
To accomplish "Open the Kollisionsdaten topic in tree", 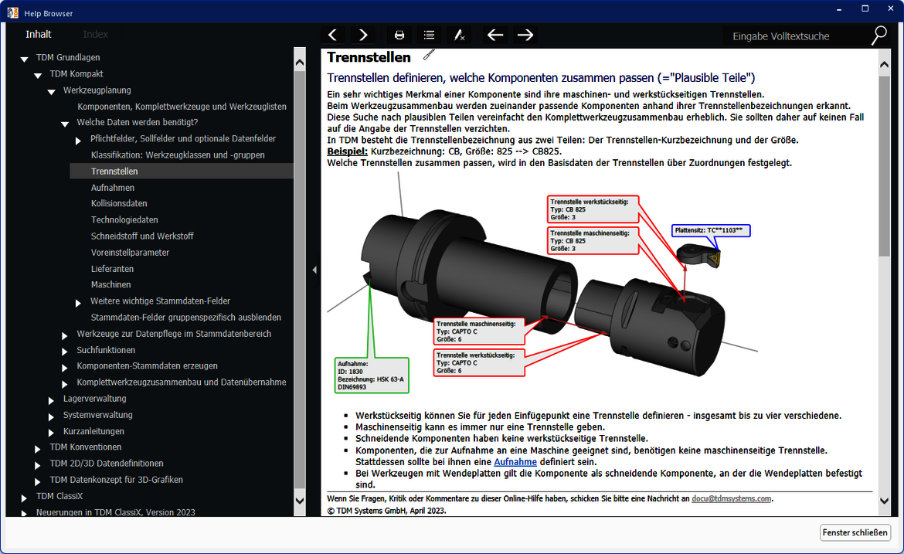I will point(119,204).
